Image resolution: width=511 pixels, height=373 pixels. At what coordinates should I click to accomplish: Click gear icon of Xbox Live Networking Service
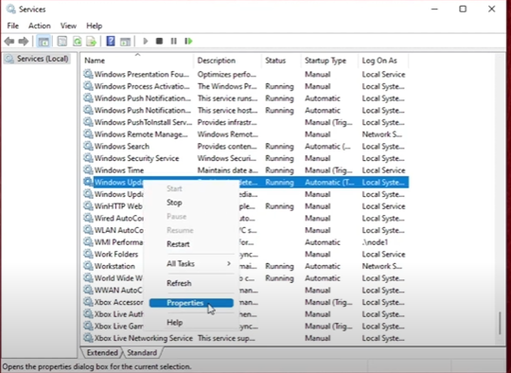coord(88,338)
